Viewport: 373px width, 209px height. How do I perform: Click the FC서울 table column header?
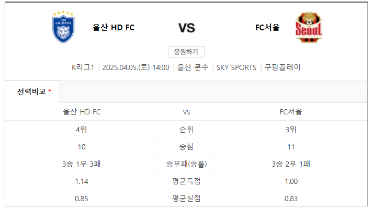coord(291,112)
